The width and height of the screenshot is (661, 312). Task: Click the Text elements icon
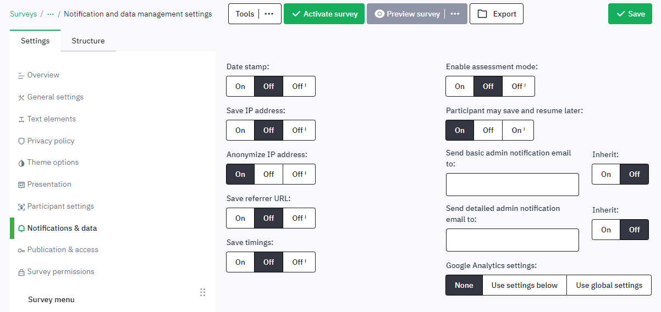click(x=21, y=119)
